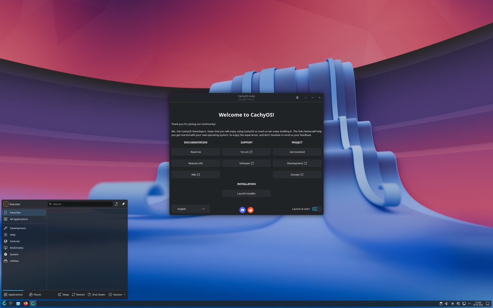Select CachyOS Hello task in taskbar

[33, 303]
